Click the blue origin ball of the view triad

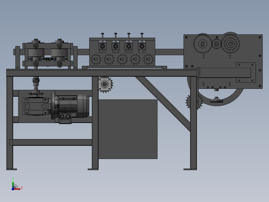[13, 189]
